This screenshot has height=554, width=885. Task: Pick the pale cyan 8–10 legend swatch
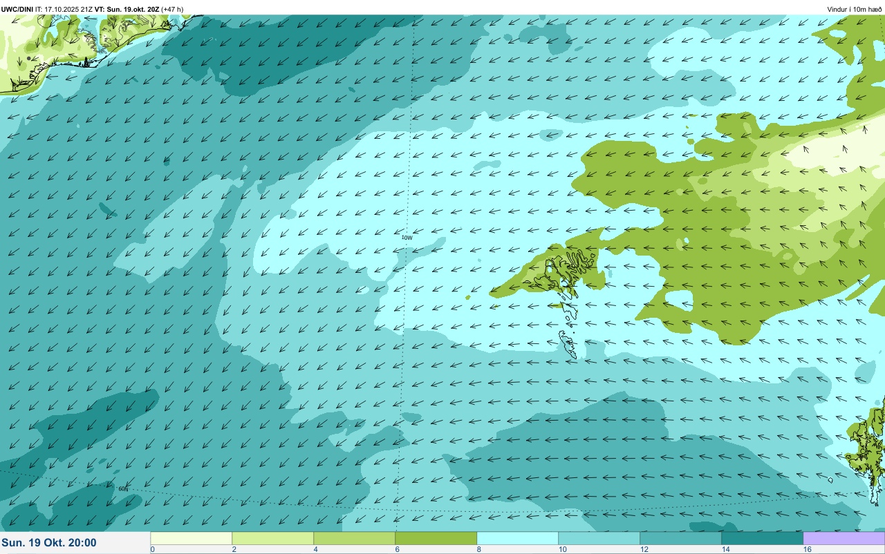click(518, 538)
